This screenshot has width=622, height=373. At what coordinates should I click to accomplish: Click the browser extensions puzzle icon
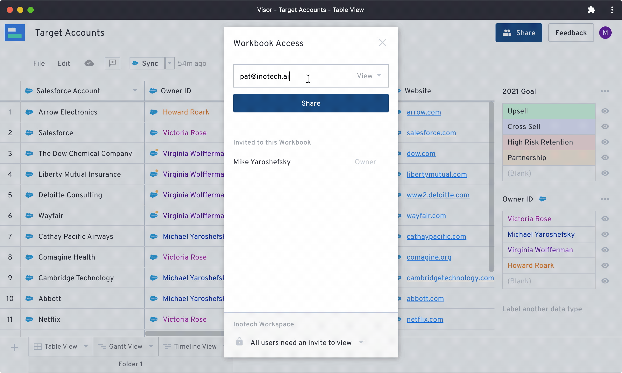click(x=591, y=10)
